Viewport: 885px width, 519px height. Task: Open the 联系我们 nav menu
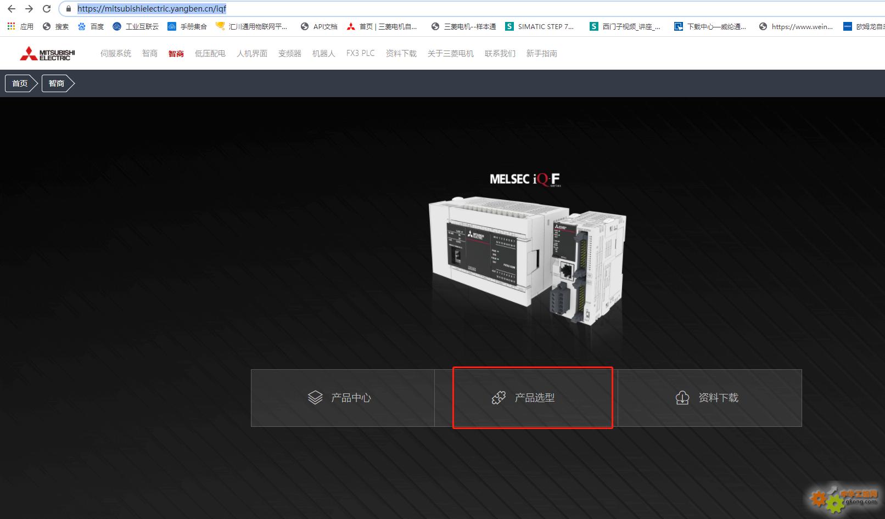coord(500,53)
